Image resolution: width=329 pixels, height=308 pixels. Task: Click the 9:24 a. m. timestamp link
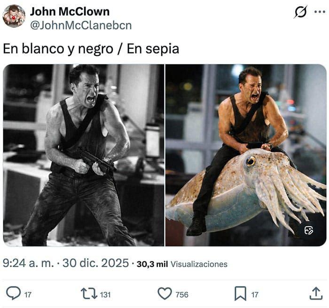click(x=28, y=263)
